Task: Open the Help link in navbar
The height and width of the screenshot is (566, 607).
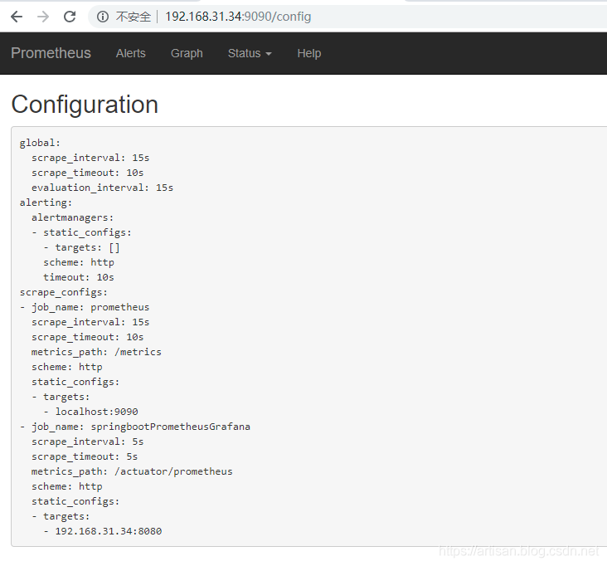Action: 308,53
